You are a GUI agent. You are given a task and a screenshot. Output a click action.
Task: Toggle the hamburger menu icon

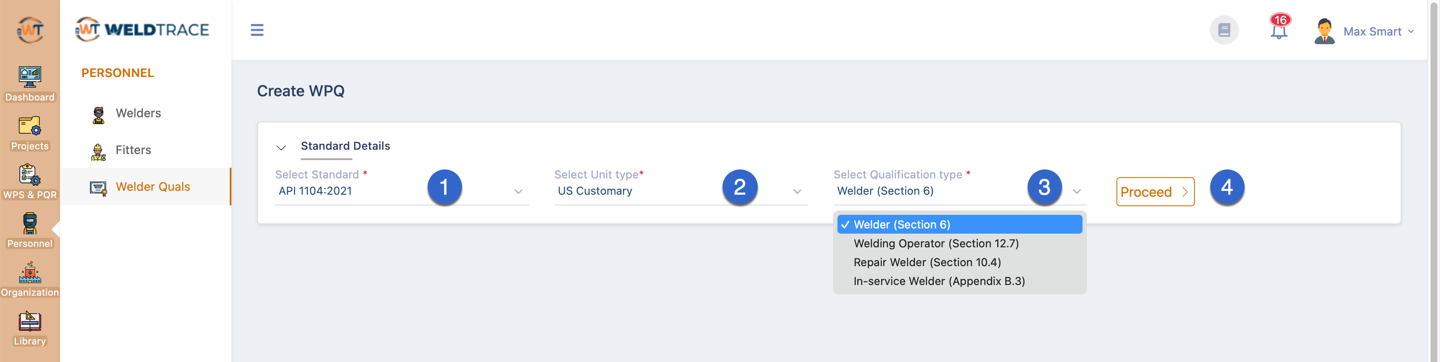click(x=257, y=30)
